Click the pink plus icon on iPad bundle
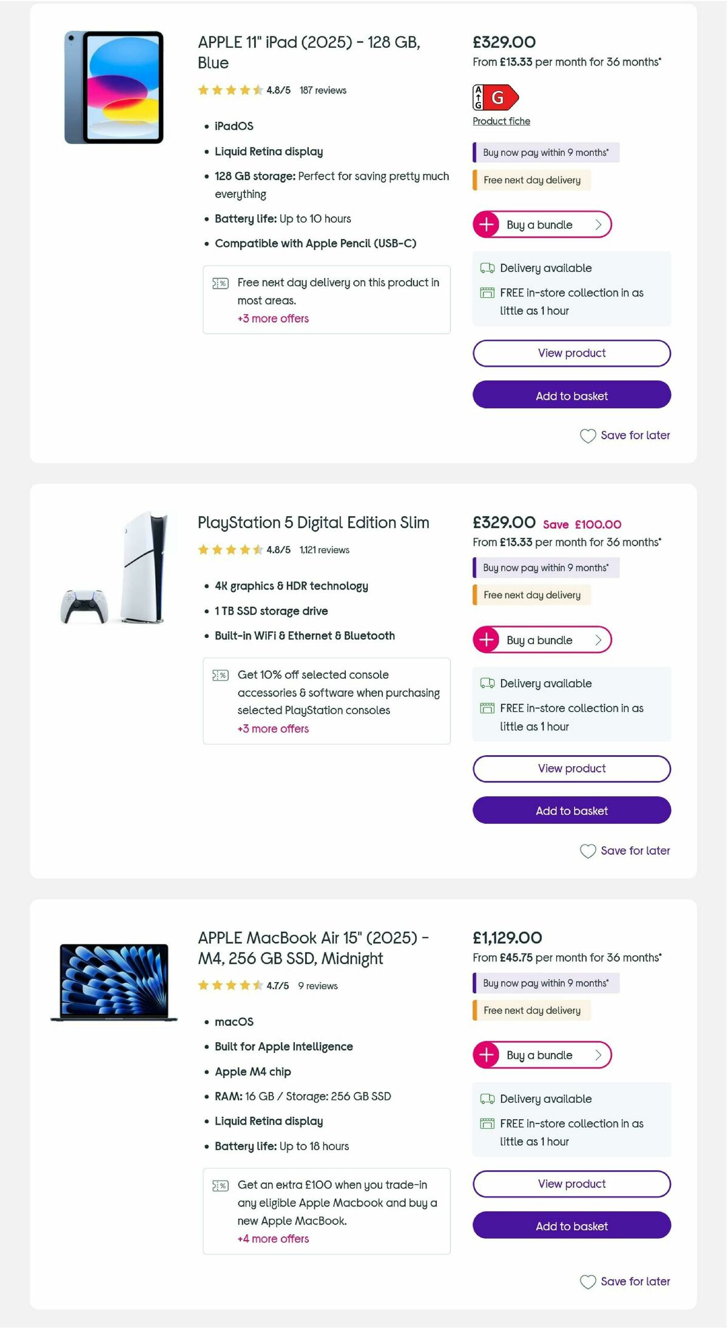This screenshot has height=1329, width=728. [486, 224]
